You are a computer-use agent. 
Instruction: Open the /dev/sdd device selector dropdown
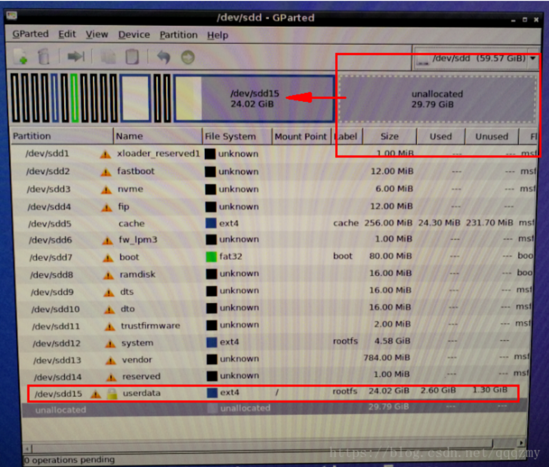pyautogui.click(x=477, y=58)
